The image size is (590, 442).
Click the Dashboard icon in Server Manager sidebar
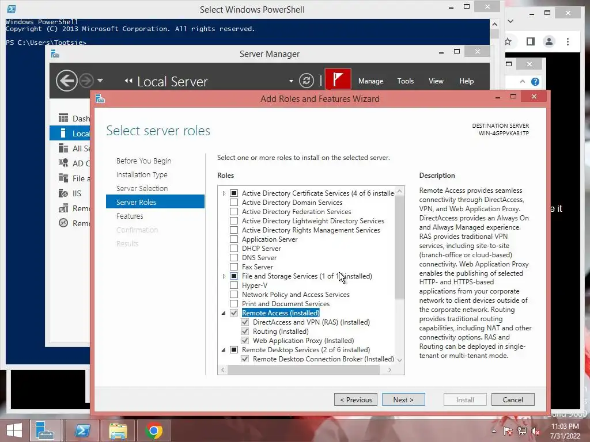pos(63,119)
